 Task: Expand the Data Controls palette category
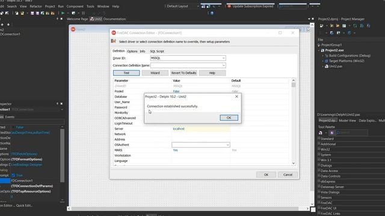(319, 176)
